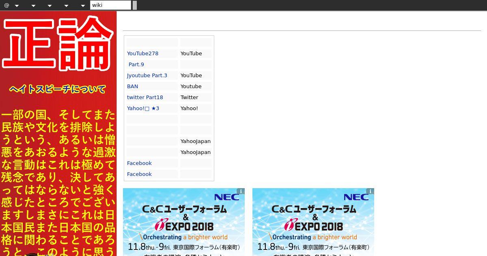Open the YouTube278 link
Screen dimensions: 487x256
click(142, 54)
